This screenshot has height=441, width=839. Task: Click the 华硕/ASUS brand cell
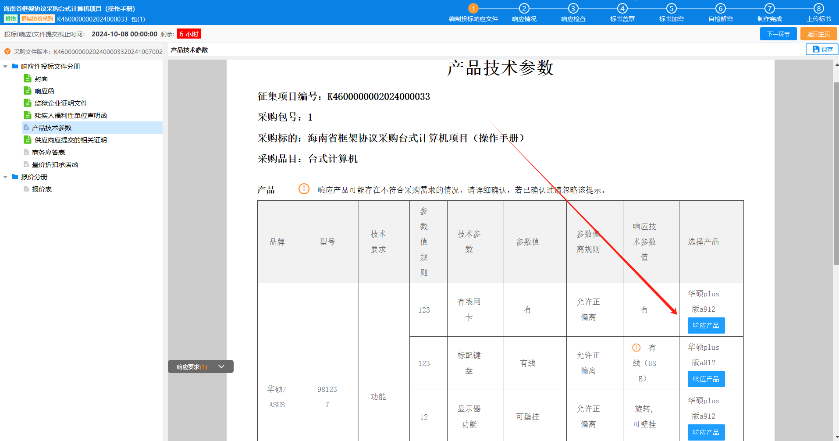tap(283, 397)
